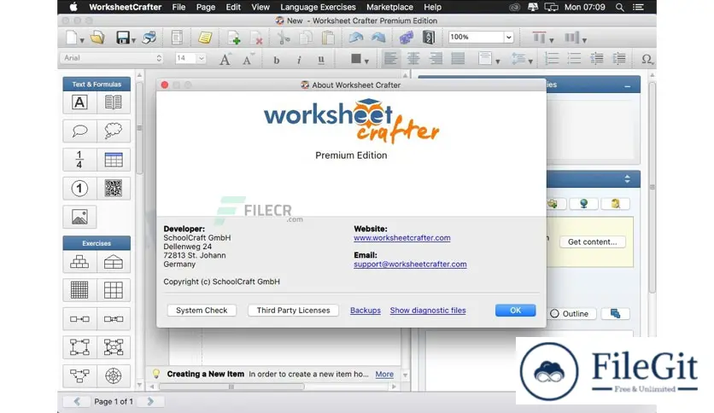Image resolution: width=714 pixels, height=413 pixels.
Task: Open the Marketplace menu
Action: pos(389,7)
